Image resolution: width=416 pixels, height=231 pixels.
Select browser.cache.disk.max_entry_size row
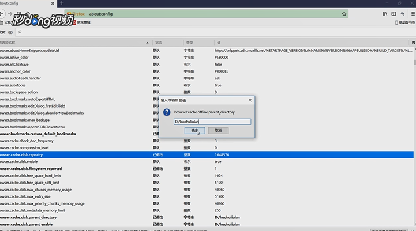point(207,196)
